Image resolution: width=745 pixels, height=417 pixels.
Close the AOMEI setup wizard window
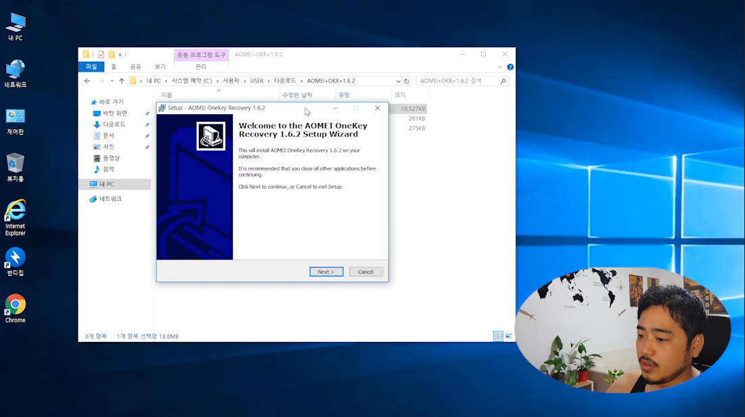[x=378, y=108]
